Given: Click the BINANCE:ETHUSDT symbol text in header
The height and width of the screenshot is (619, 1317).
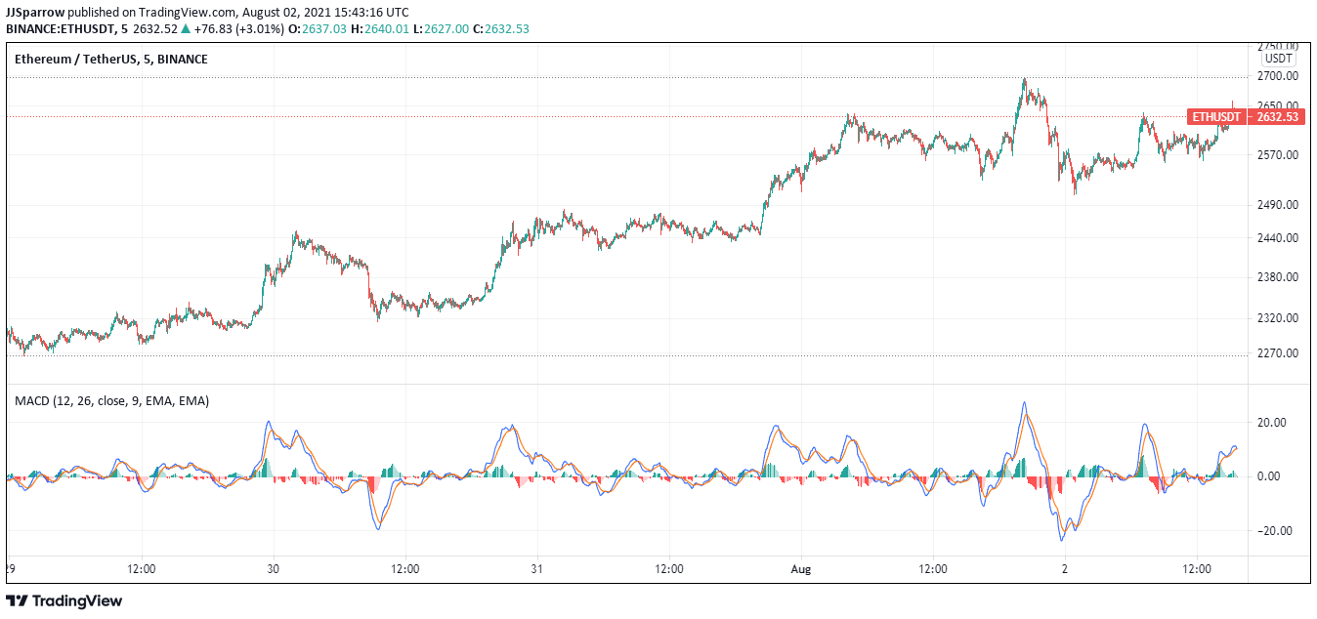Looking at the screenshot, I should click(62, 28).
